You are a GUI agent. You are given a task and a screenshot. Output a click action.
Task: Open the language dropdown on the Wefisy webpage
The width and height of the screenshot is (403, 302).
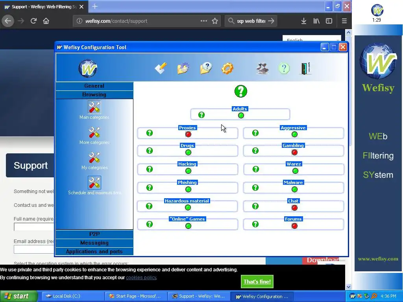312,39
